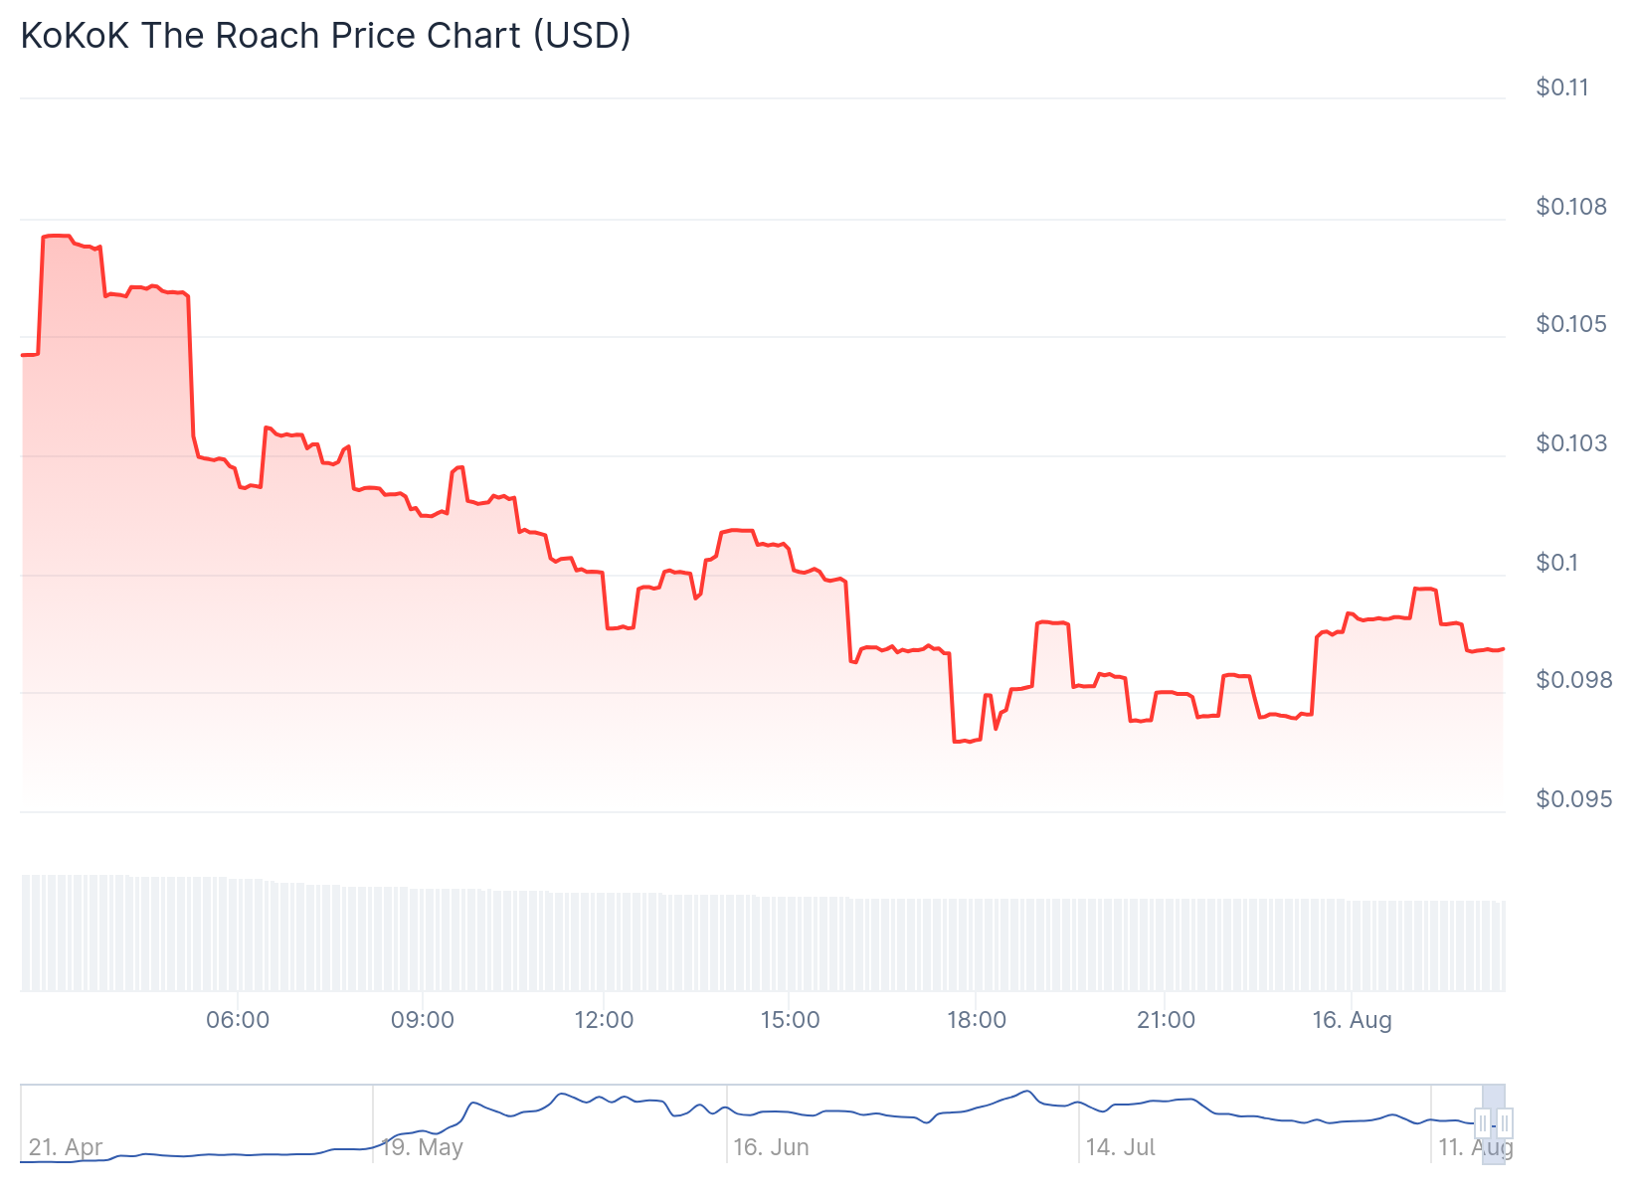Click the $0.11 price axis label

coord(1562,87)
